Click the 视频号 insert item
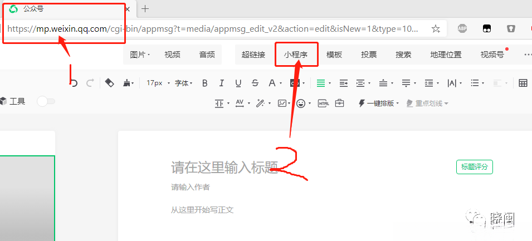Image resolution: width=532 pixels, height=241 pixels. tap(492, 55)
